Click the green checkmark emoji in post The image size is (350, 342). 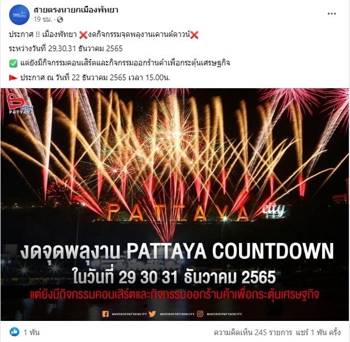point(14,63)
